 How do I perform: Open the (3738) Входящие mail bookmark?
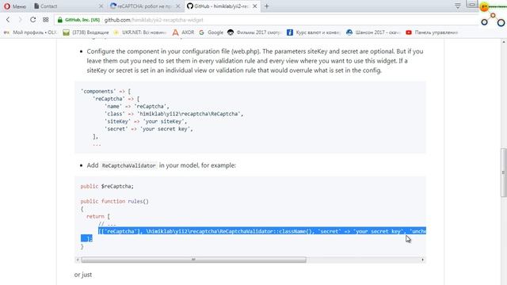coord(86,32)
